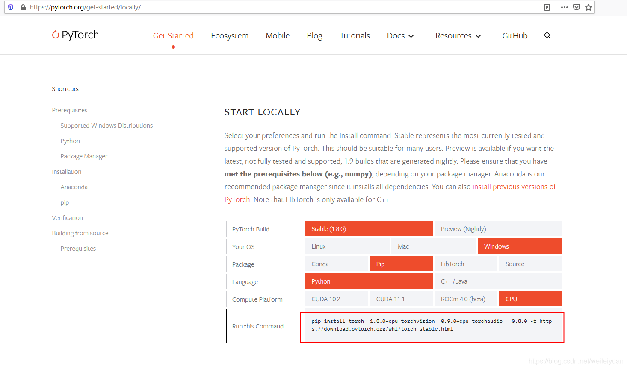The image size is (627, 369).
Task: Click the padlock site security icon
Action: click(23, 7)
